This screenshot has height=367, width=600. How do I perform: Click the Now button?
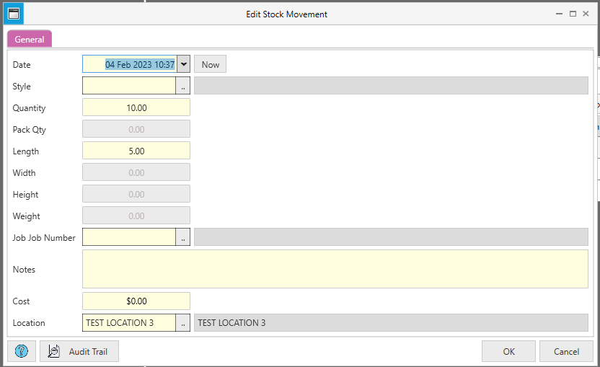210,64
